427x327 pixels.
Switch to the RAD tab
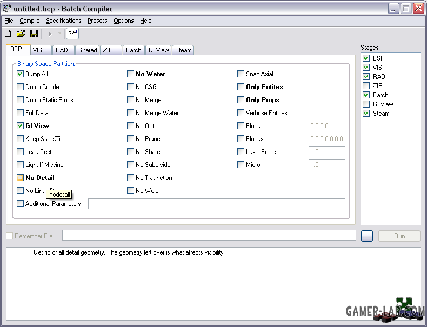tap(63, 50)
